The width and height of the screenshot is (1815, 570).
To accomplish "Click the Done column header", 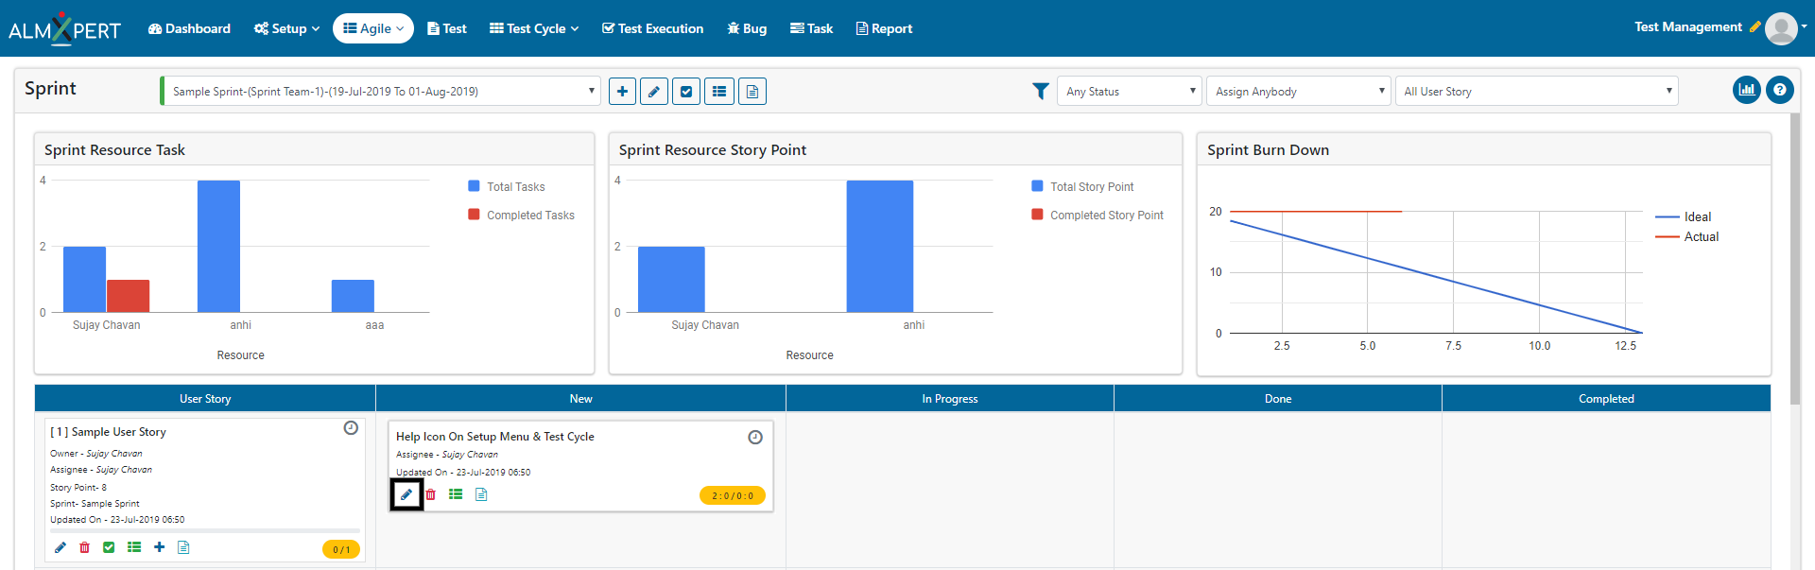I will point(1278,399).
